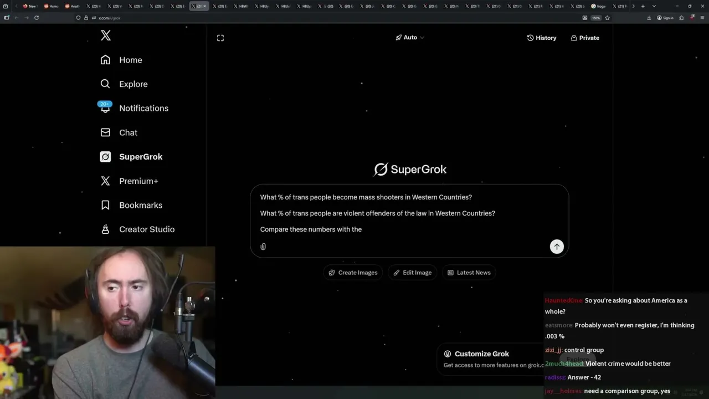Viewport: 709px width, 399px height.
Task: Click the browser Sign in button
Action: pos(665,18)
